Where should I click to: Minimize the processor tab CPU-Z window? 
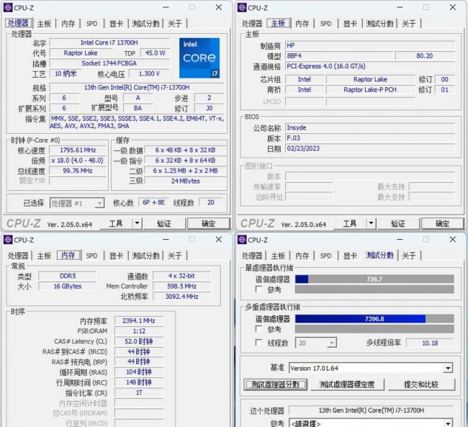(x=166, y=7)
